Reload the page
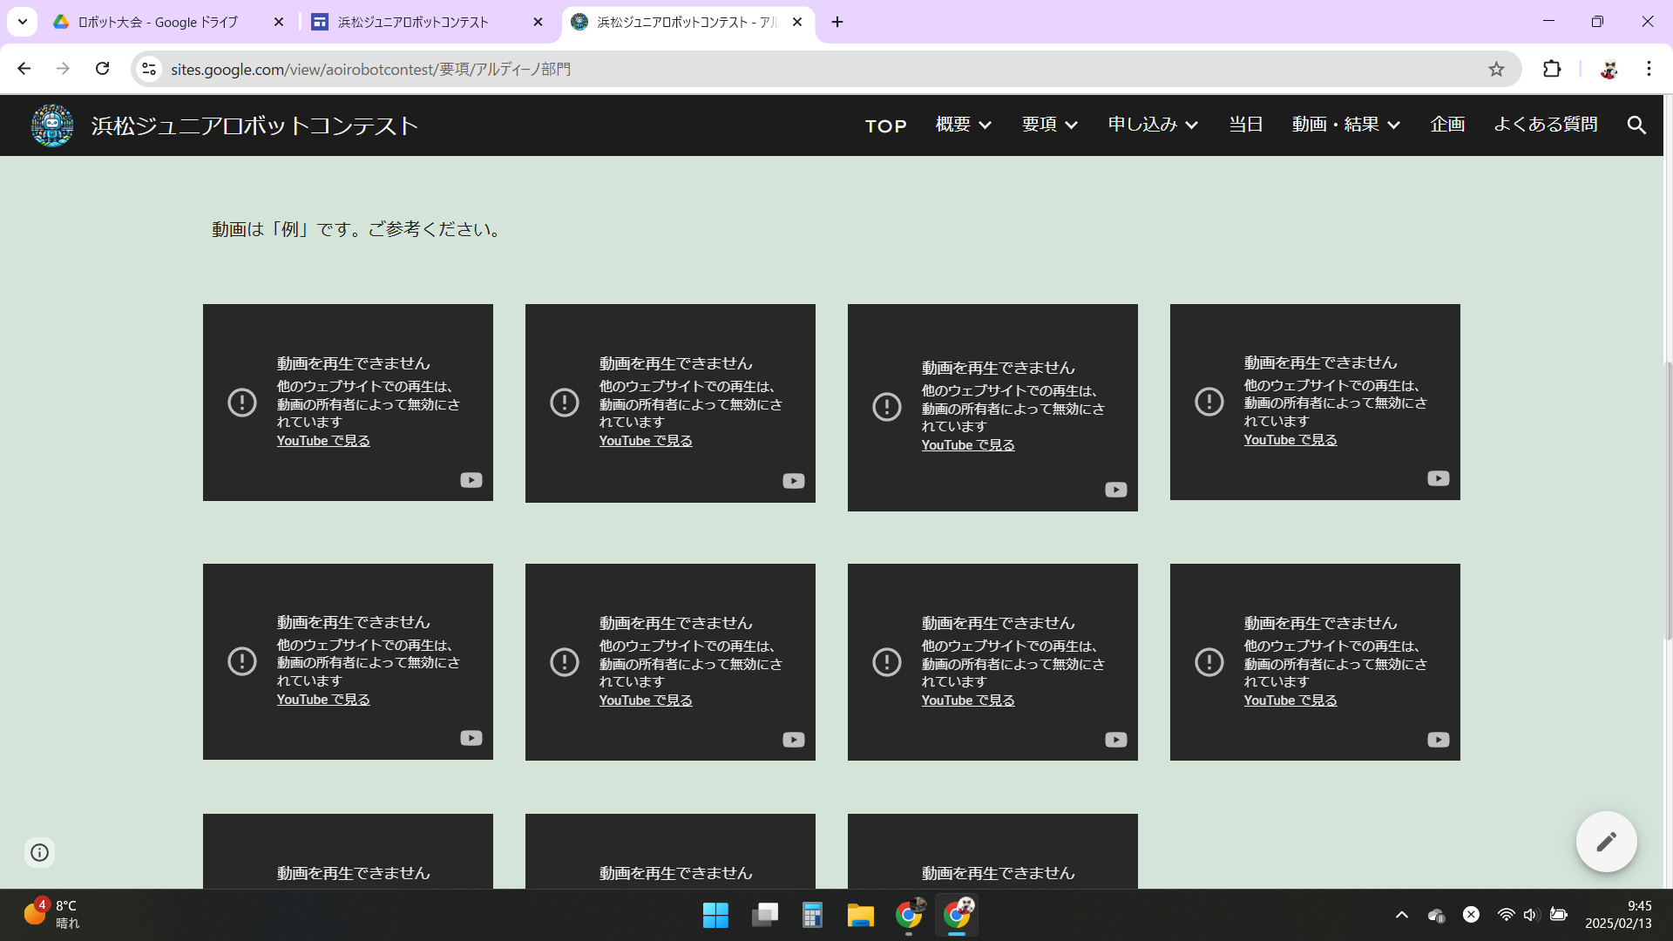This screenshot has width=1673, height=941. click(x=103, y=69)
